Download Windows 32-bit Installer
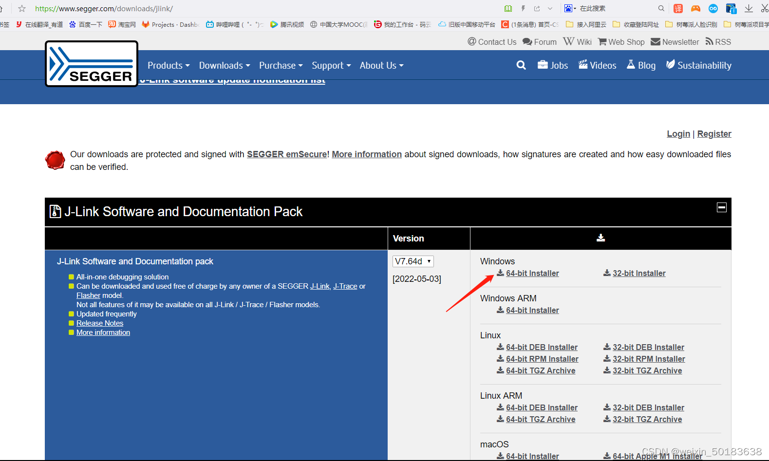 (635, 274)
